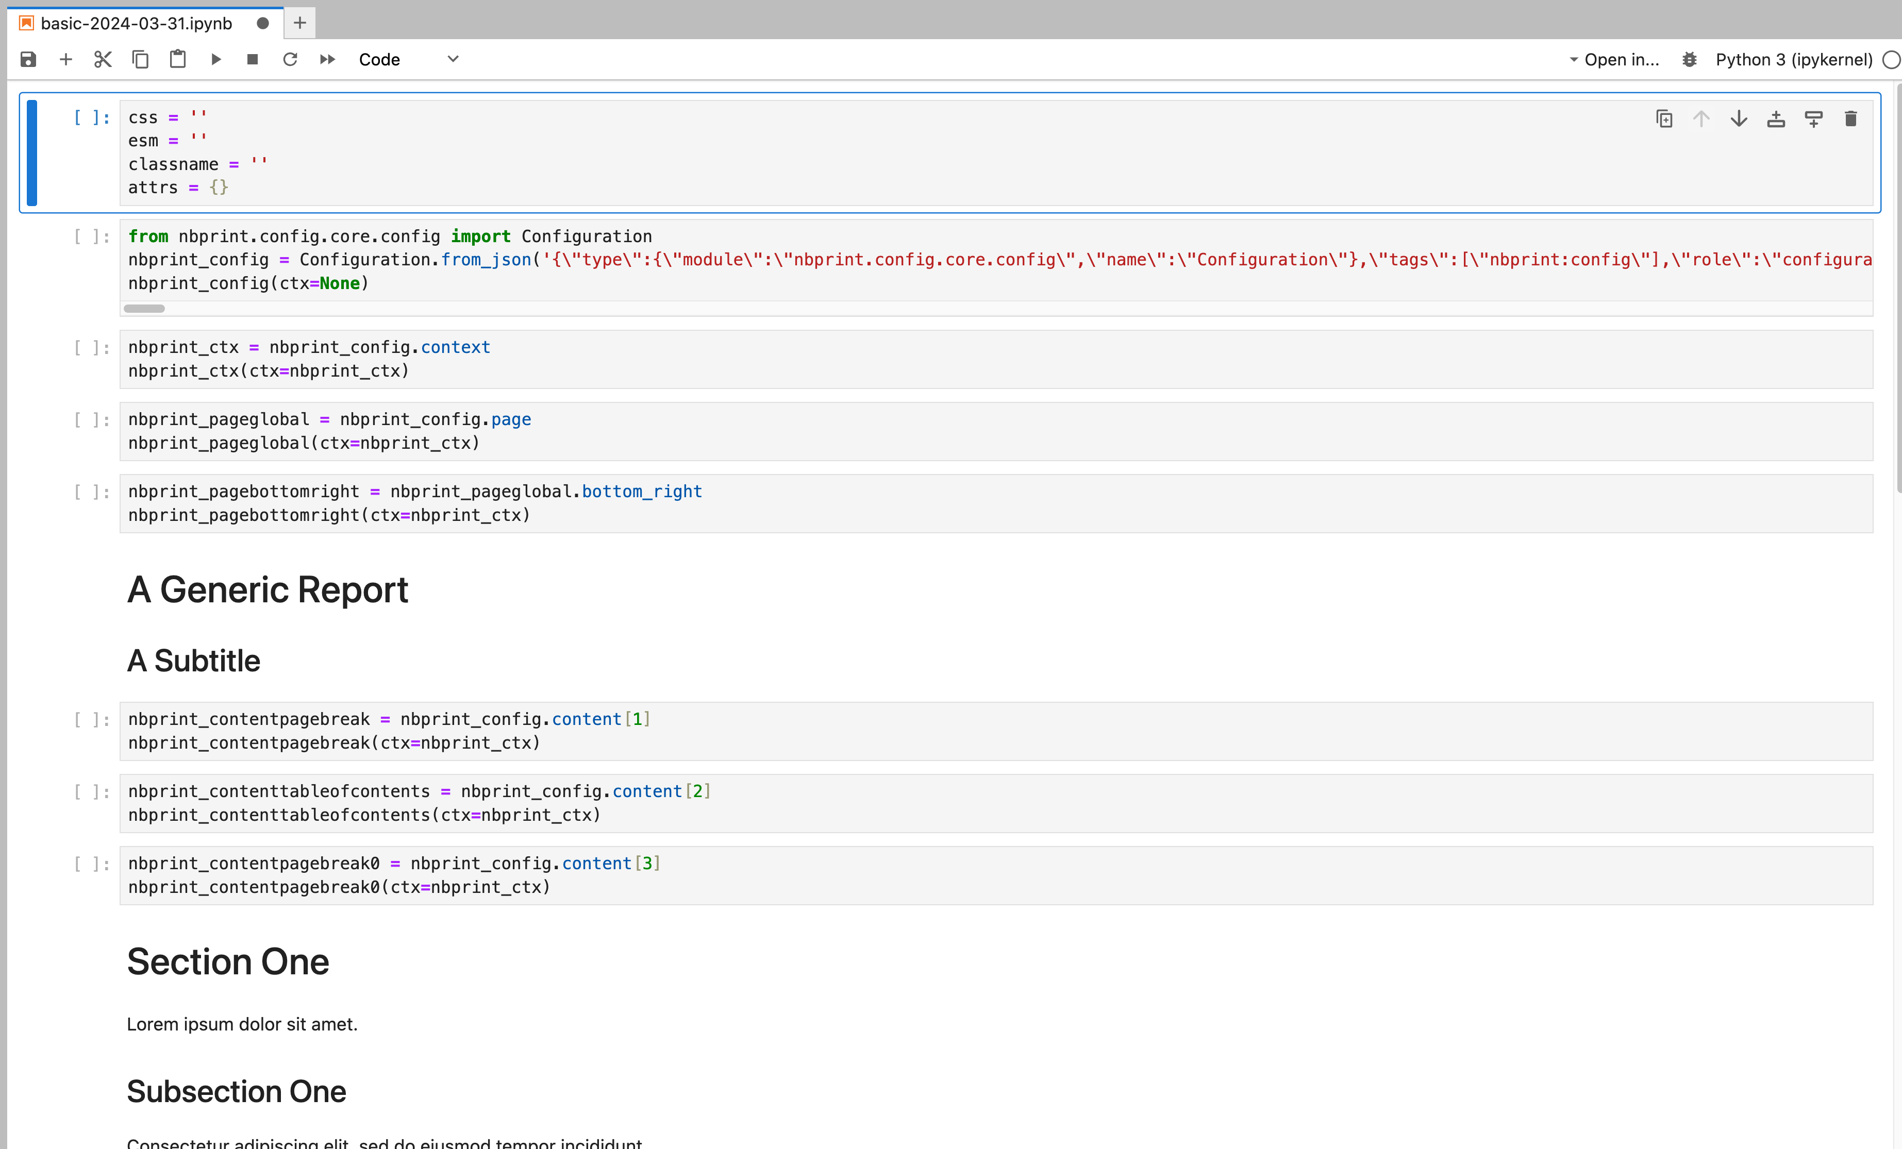Open the 'Open in...' dropdown menu

(1614, 59)
